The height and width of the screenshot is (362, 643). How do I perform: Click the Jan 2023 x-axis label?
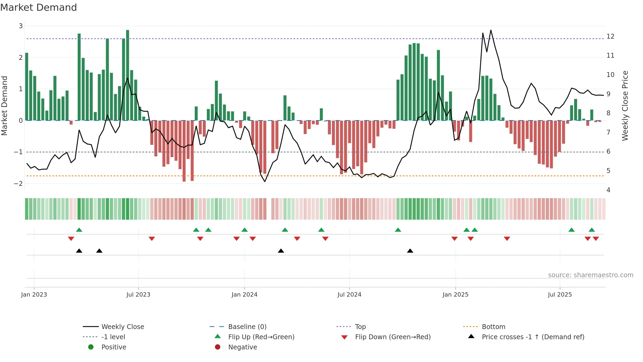[34, 294]
